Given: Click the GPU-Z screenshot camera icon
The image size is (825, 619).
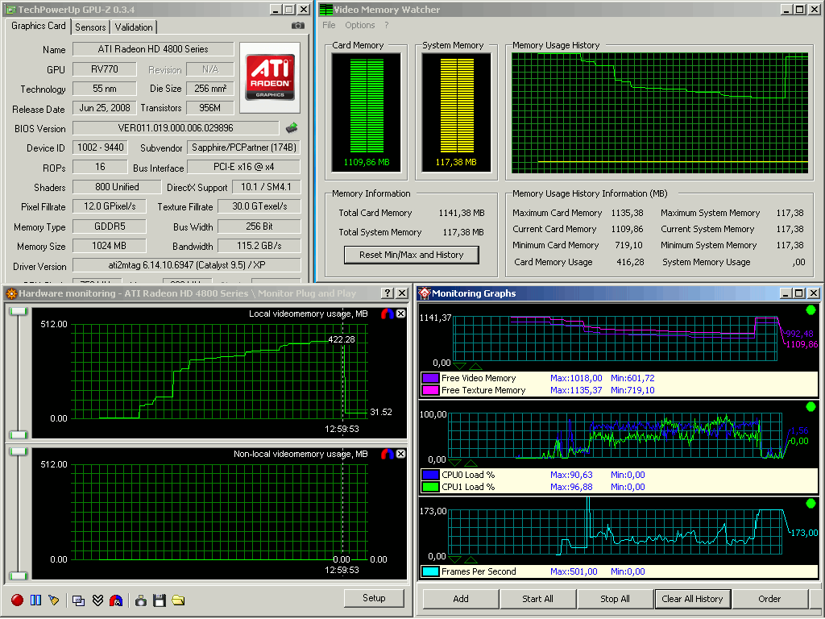Looking at the screenshot, I should 297,26.
